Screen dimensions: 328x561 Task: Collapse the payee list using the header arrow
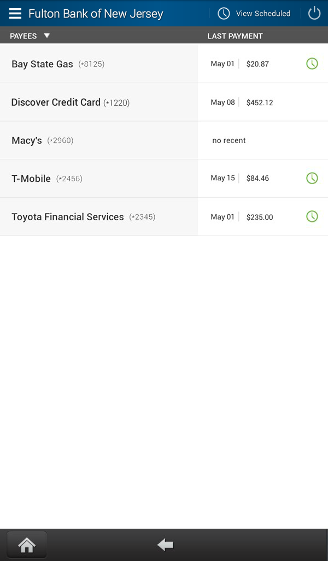pos(47,35)
